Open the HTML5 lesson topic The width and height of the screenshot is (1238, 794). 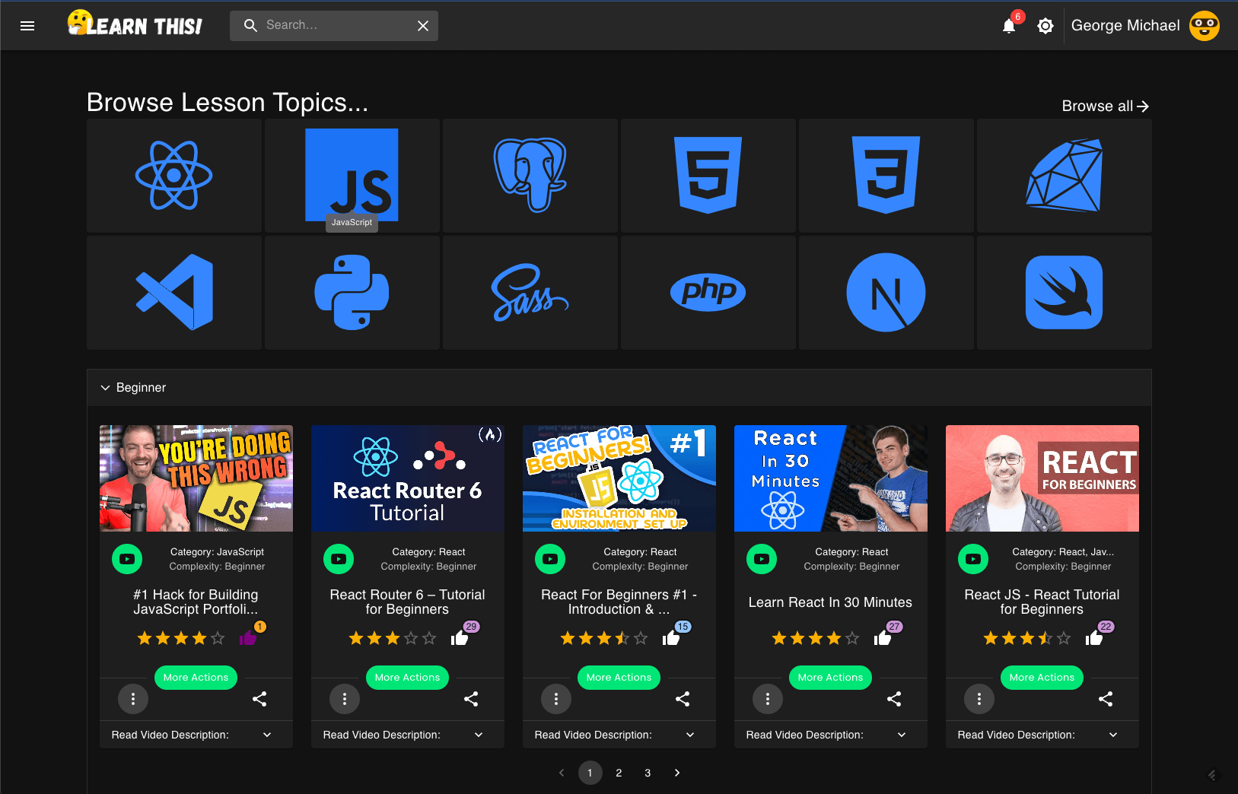(708, 176)
